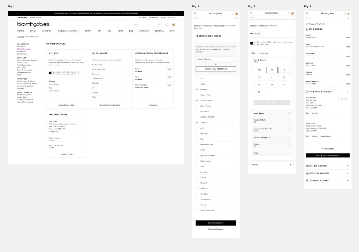The width and height of the screenshot is (359, 252).
Task: Open the shopping bag icon in Fig. 1 header
Action: point(173,25)
